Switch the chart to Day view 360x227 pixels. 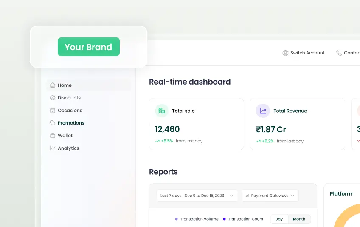pyautogui.click(x=279, y=219)
